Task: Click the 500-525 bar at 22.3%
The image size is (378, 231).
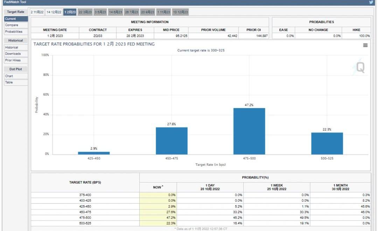Action: tap(327, 143)
